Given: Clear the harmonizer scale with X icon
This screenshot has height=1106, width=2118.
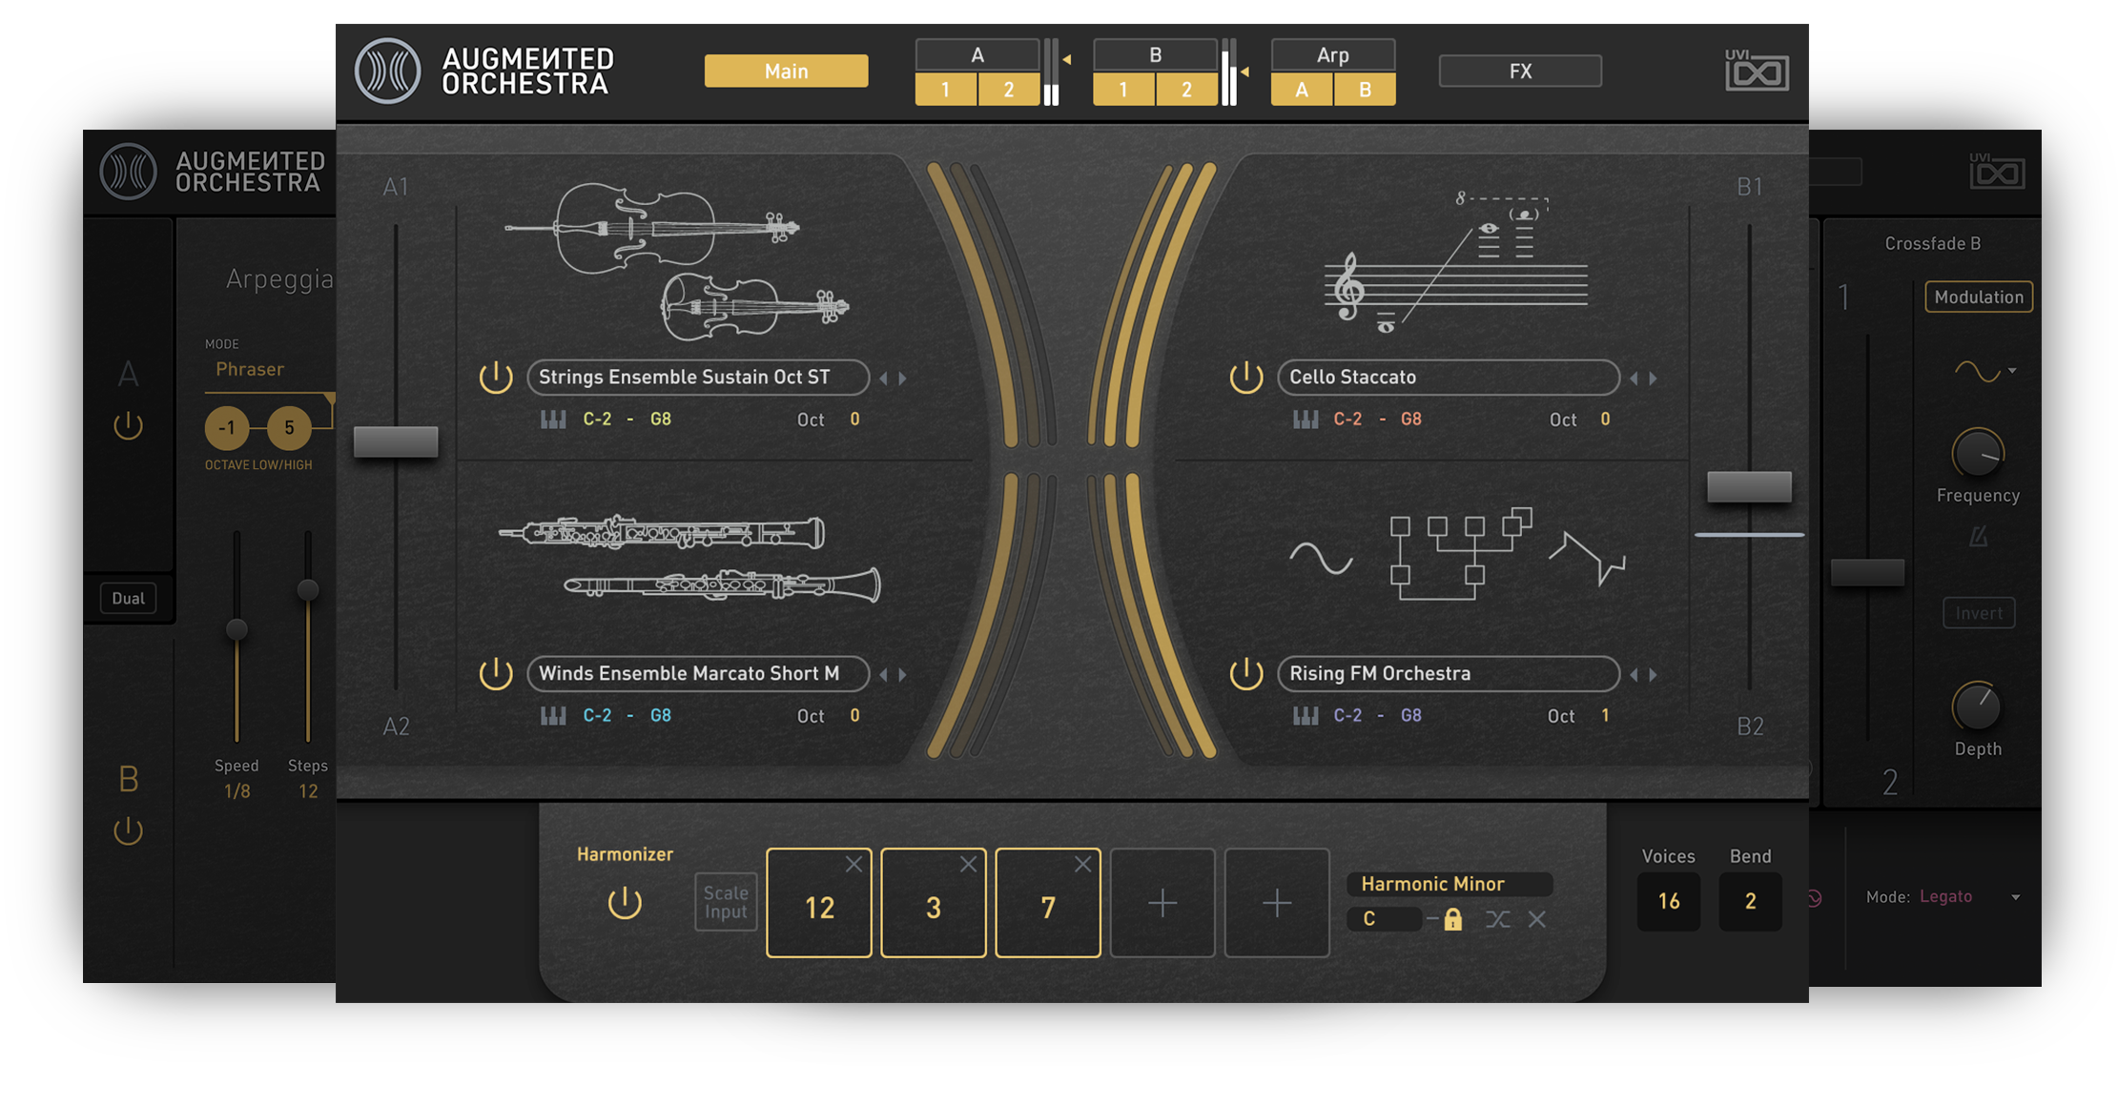Looking at the screenshot, I should (x=1537, y=919).
